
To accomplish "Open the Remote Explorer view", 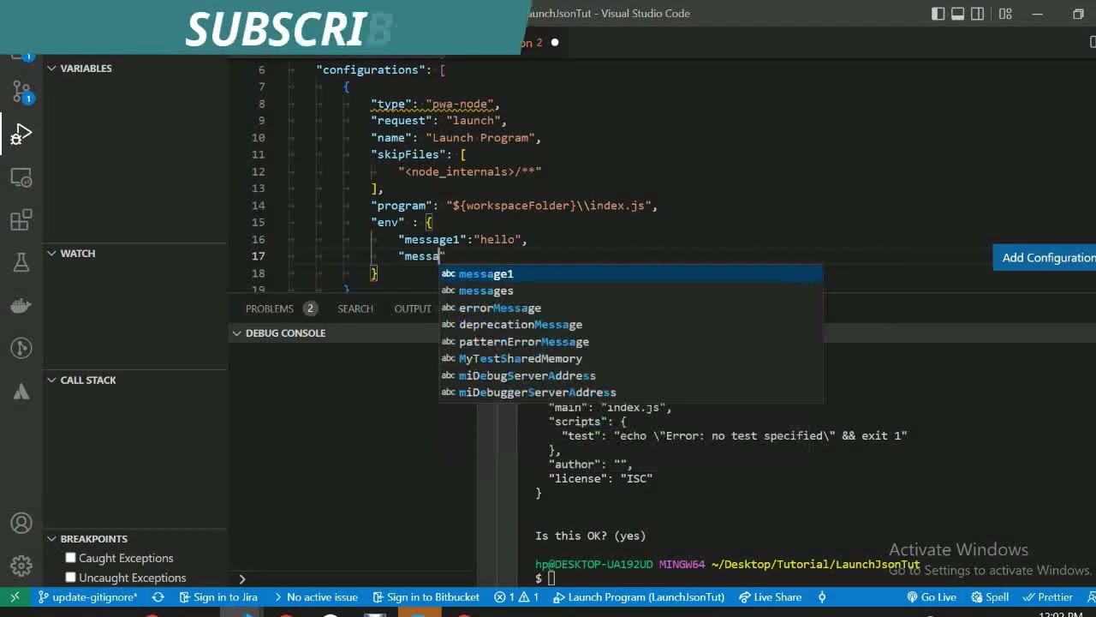I will (x=21, y=178).
